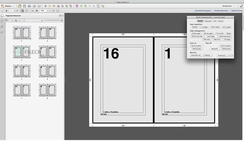244x141 pixels.
Task: Click the Save disk icon
Action: point(25,6)
